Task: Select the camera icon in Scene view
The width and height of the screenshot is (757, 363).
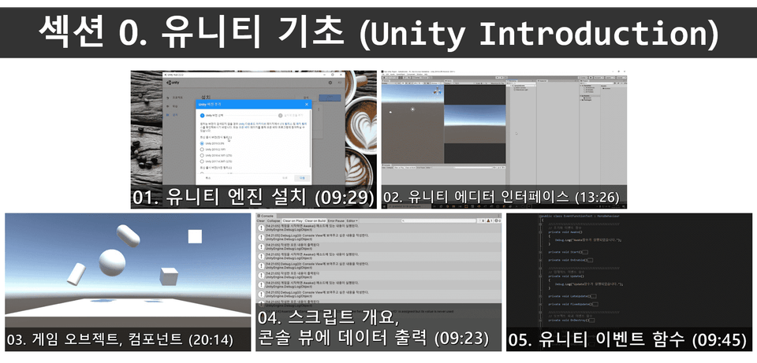Action: (x=390, y=113)
